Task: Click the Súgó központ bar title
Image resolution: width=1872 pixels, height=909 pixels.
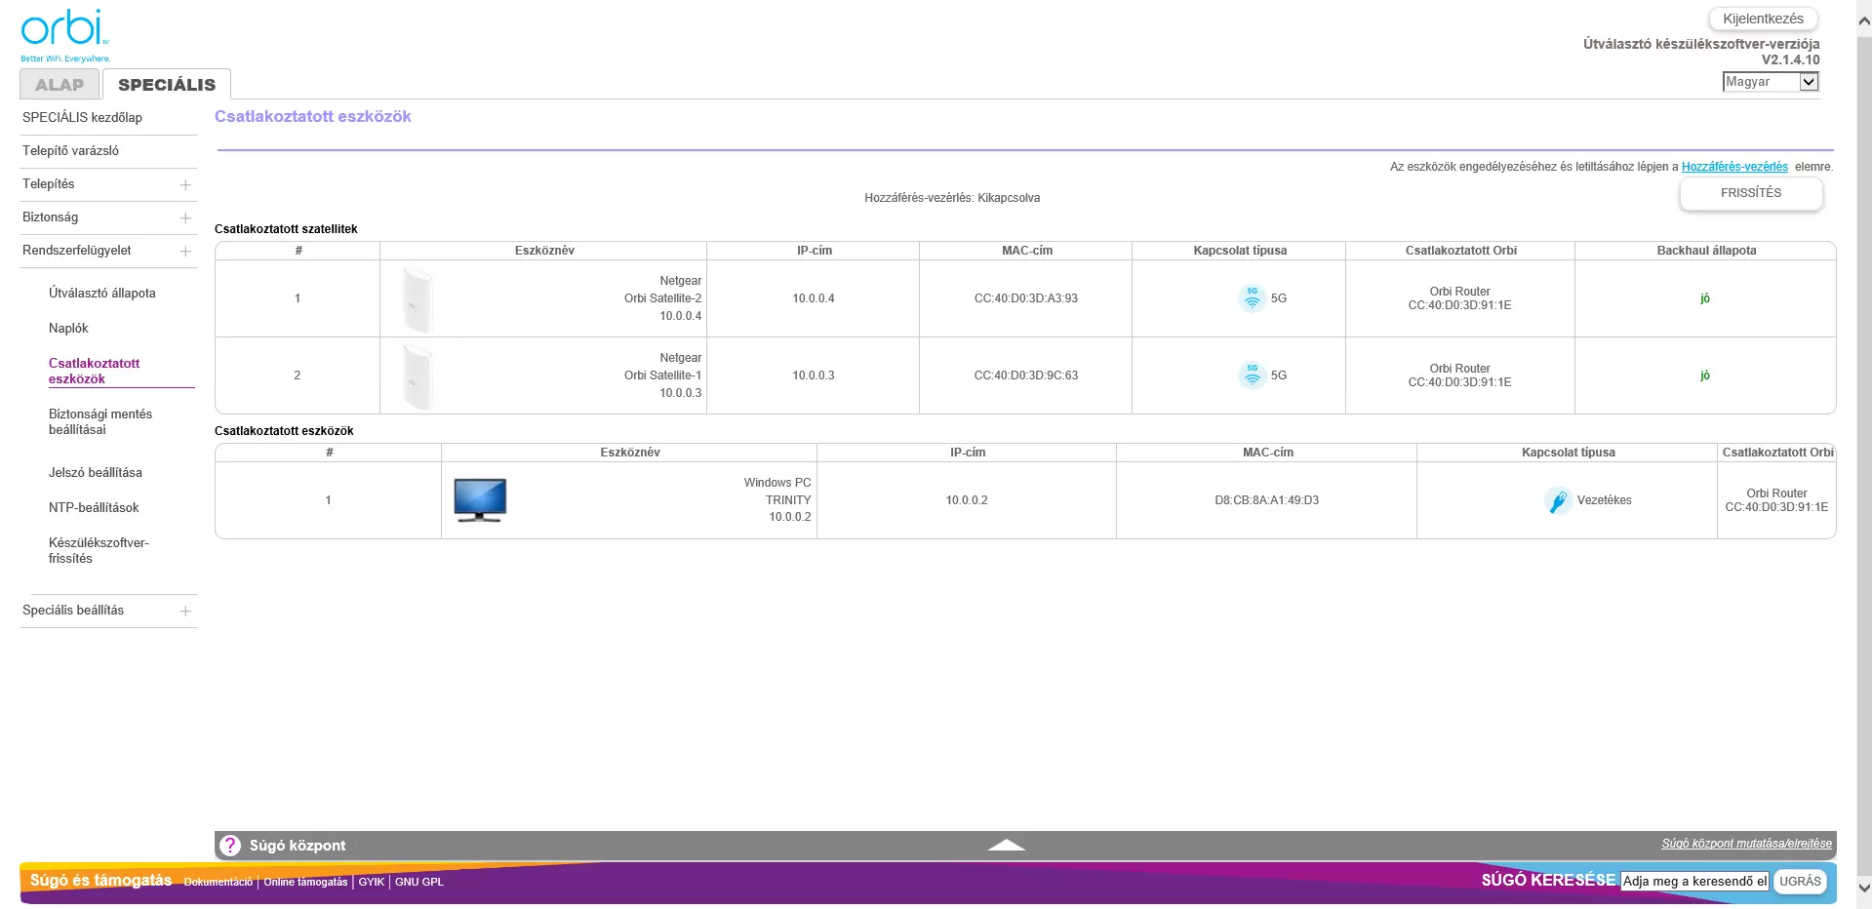Action: click(298, 846)
